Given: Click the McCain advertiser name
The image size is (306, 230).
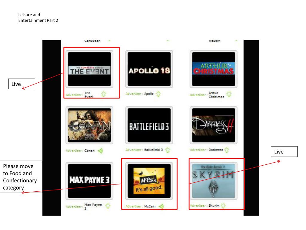Looking at the screenshot, I should [150, 206].
